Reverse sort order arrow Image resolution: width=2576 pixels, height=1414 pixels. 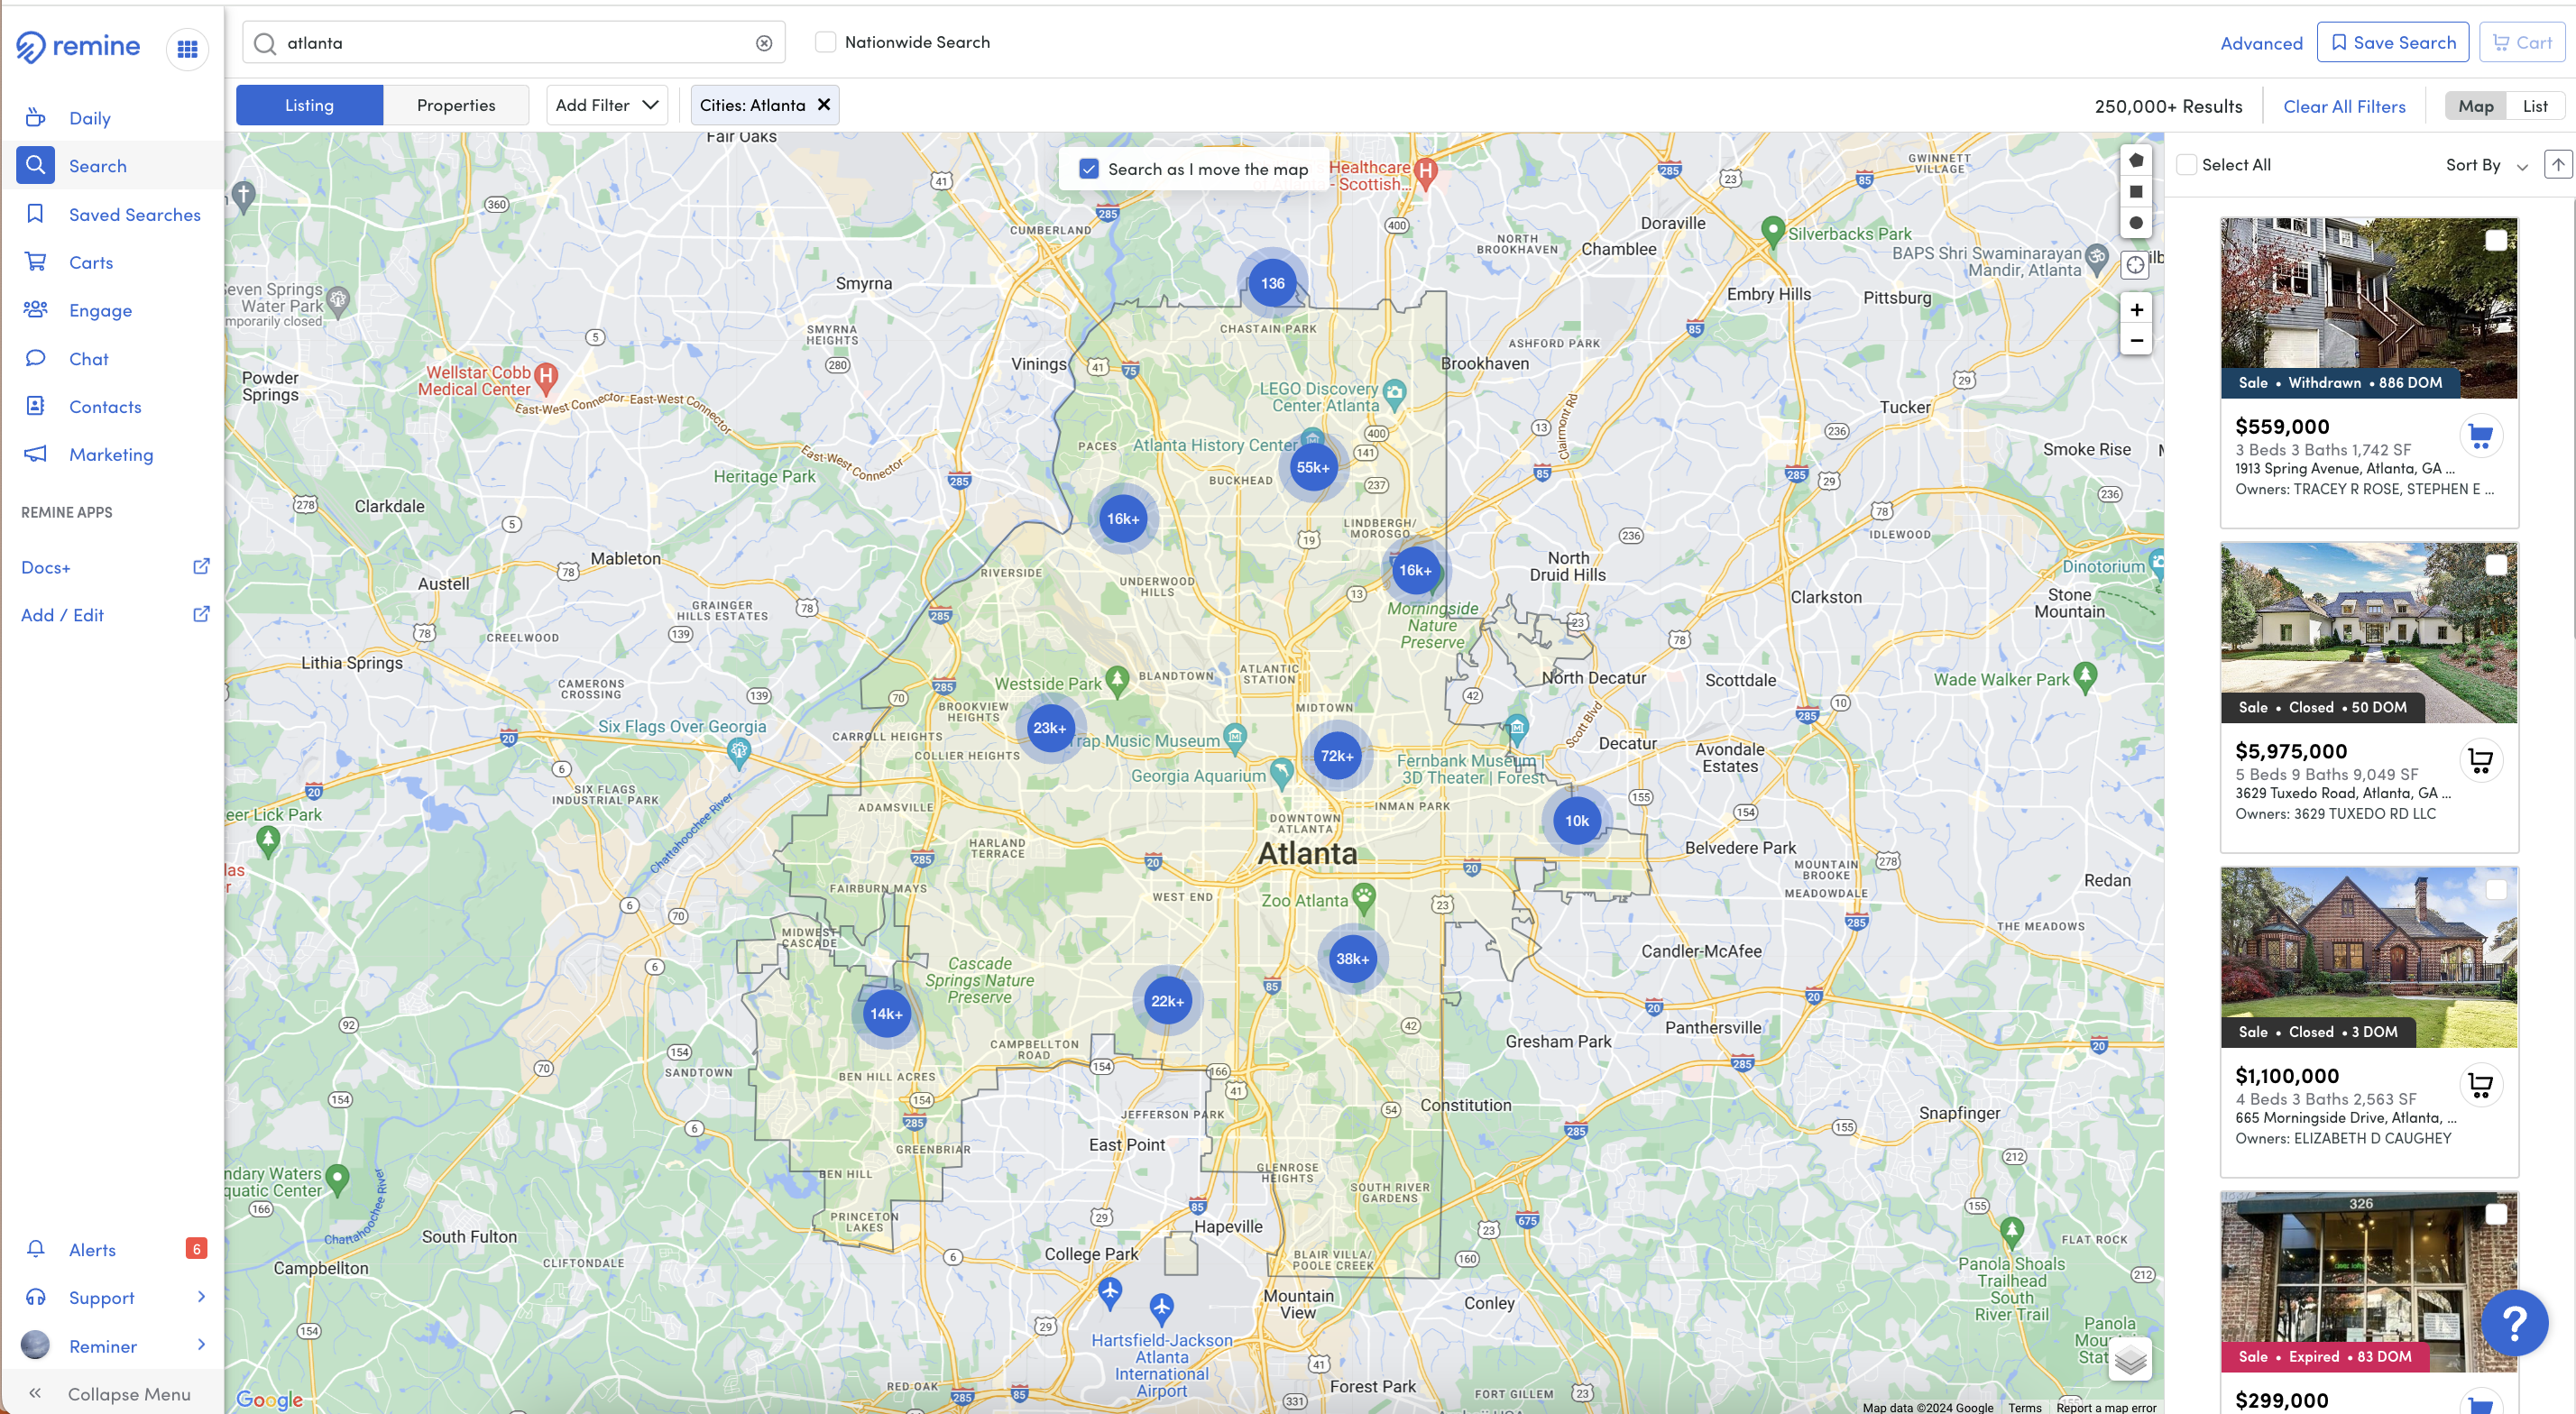pyautogui.click(x=2558, y=165)
